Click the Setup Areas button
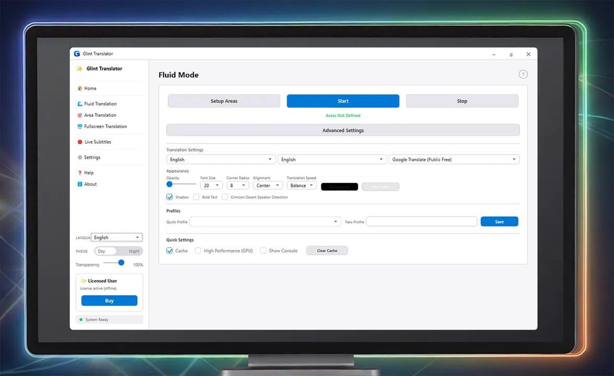The width and height of the screenshot is (614, 376). coord(224,101)
